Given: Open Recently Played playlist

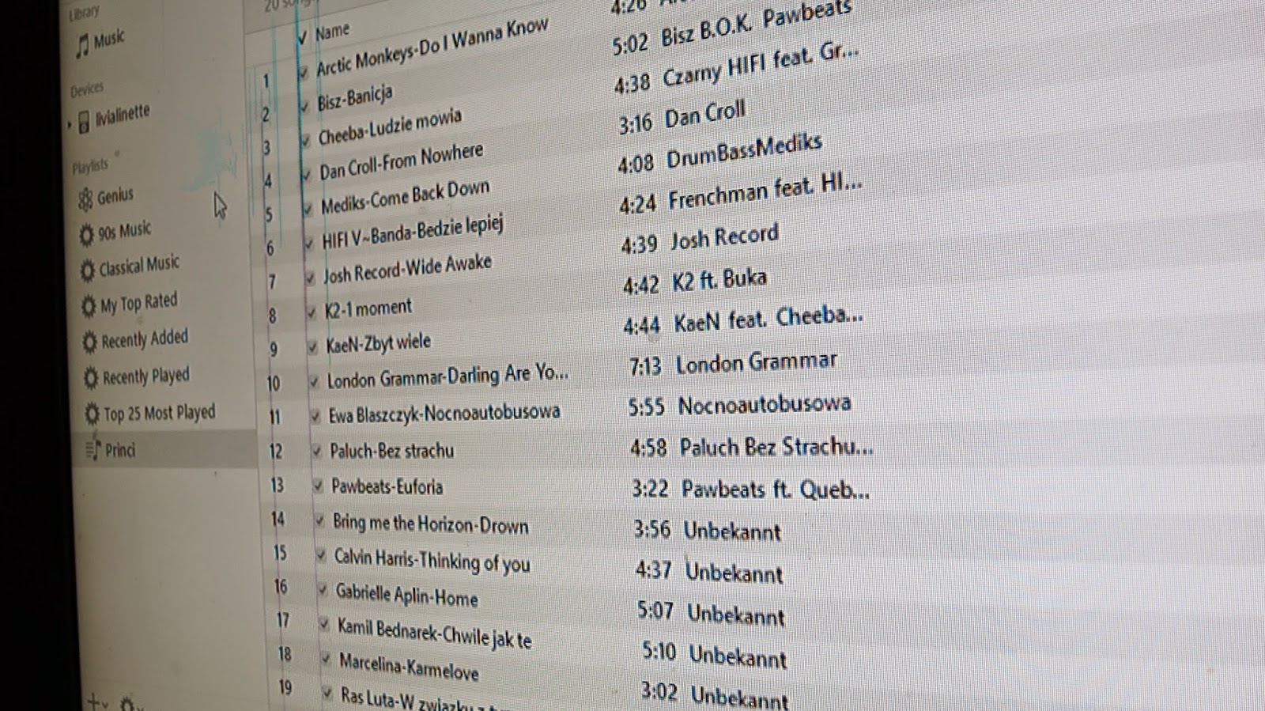Looking at the screenshot, I should (x=137, y=376).
